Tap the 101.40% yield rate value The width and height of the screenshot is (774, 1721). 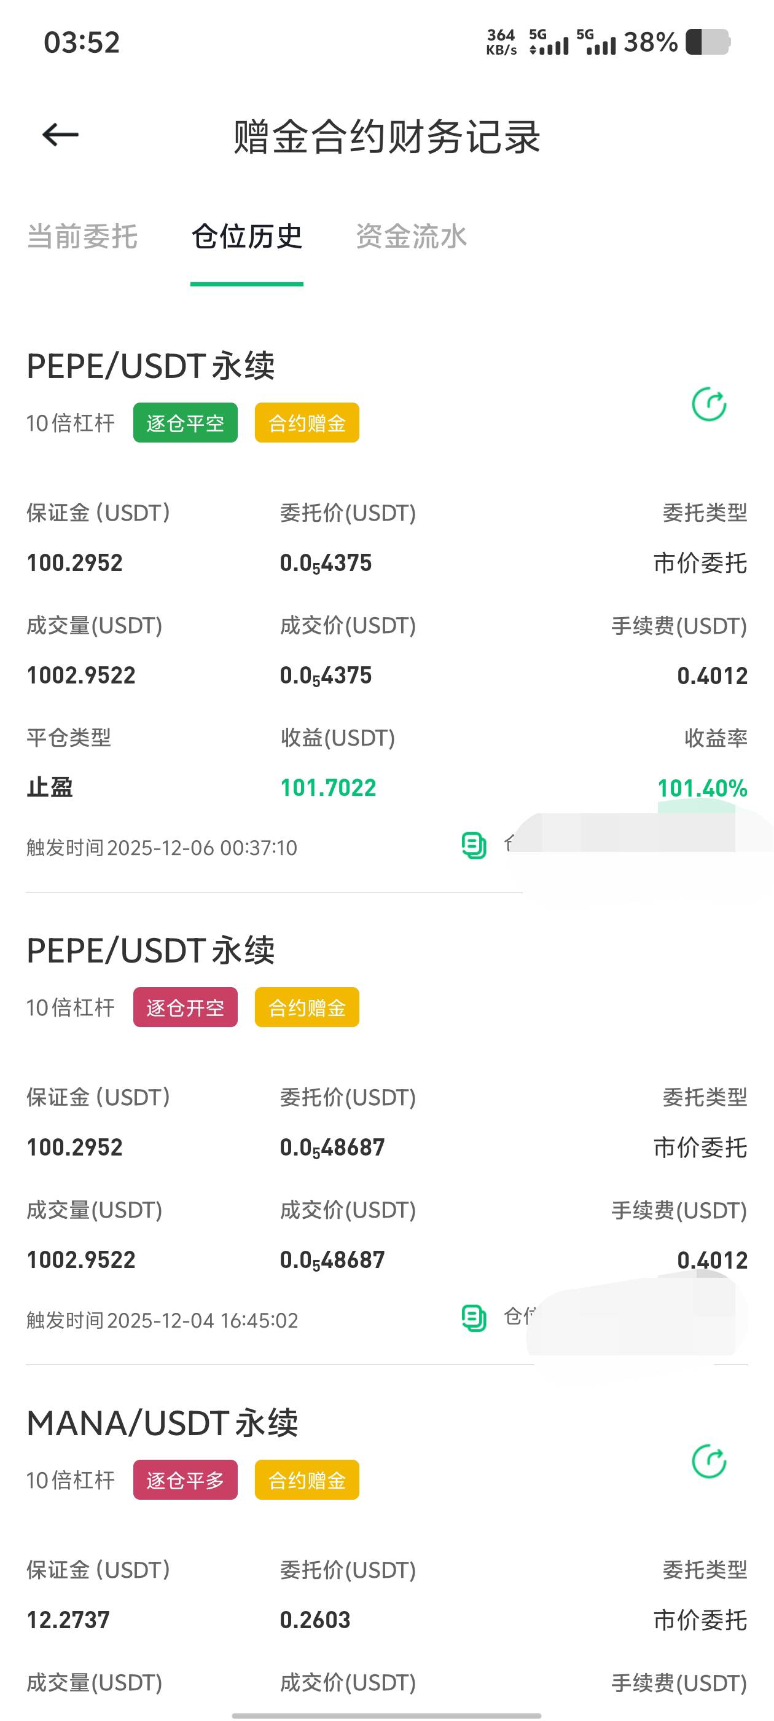(x=702, y=789)
